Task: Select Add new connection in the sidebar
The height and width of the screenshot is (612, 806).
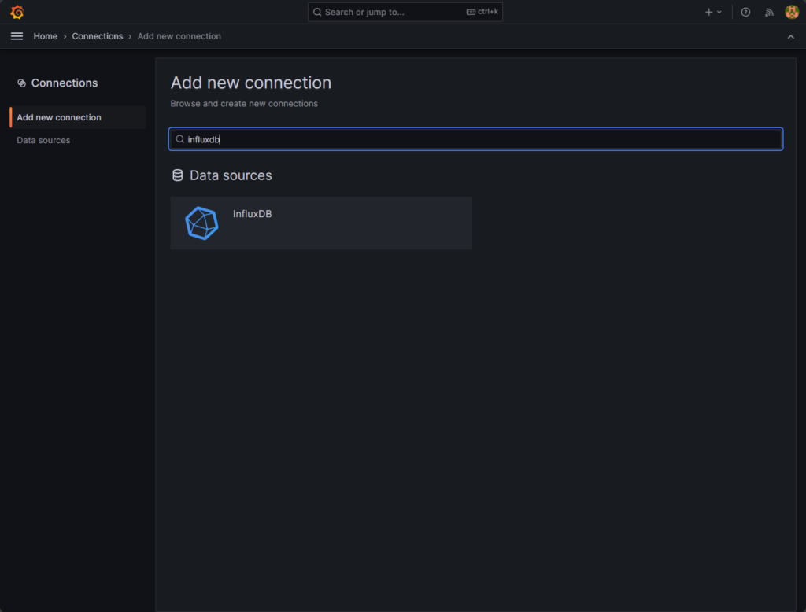Action: 58,117
